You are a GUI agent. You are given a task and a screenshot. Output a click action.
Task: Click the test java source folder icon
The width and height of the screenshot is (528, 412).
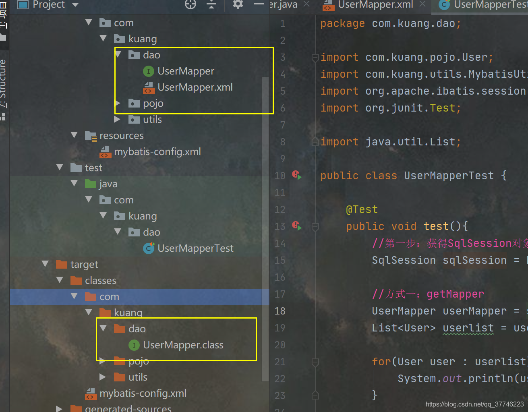[91, 184]
